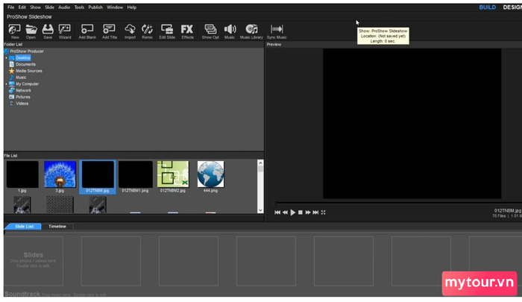Image resolution: width=522 pixels, height=302 pixels.
Task: Insert a title slide with Add Title
Action: [x=109, y=31]
